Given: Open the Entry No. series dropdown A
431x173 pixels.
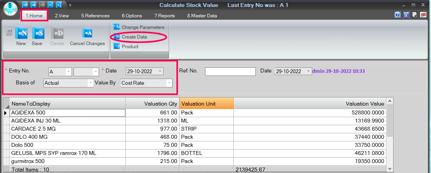Looking at the screenshot, I should pyautogui.click(x=68, y=72).
